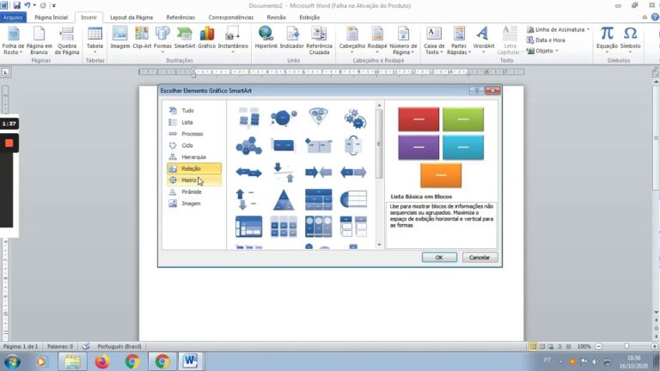
Task: Open the Instantâneo screenshot tool
Action: (x=233, y=40)
